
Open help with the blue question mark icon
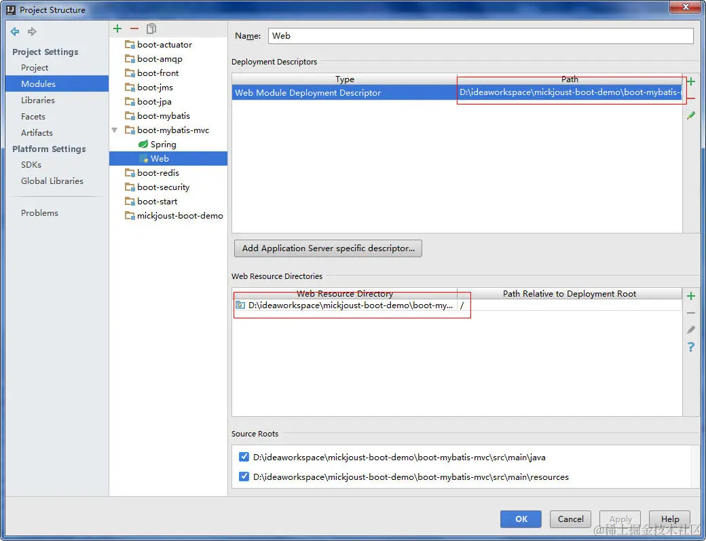pyautogui.click(x=691, y=347)
